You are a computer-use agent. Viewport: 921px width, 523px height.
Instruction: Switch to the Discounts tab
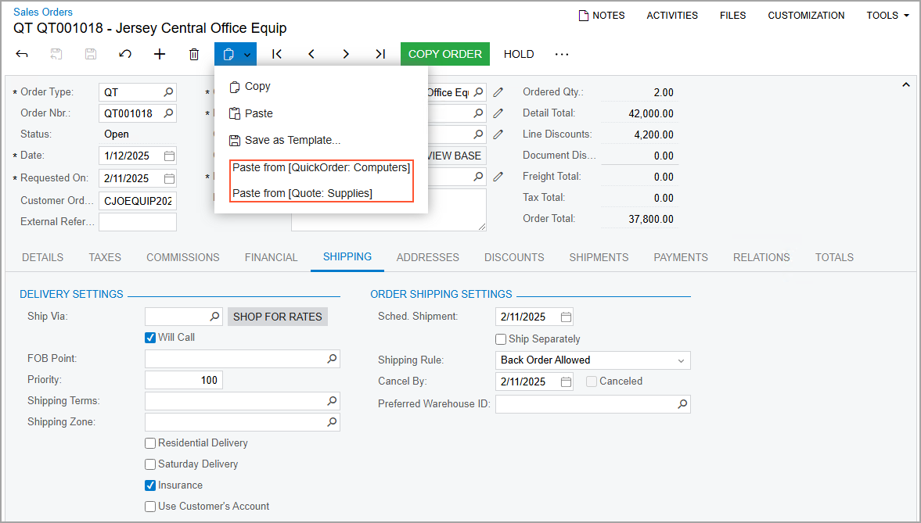point(514,257)
